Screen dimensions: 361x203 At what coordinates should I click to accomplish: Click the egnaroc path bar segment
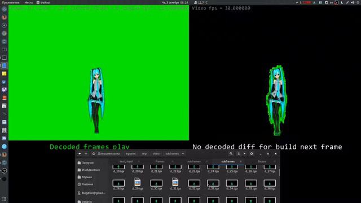pos(131,153)
